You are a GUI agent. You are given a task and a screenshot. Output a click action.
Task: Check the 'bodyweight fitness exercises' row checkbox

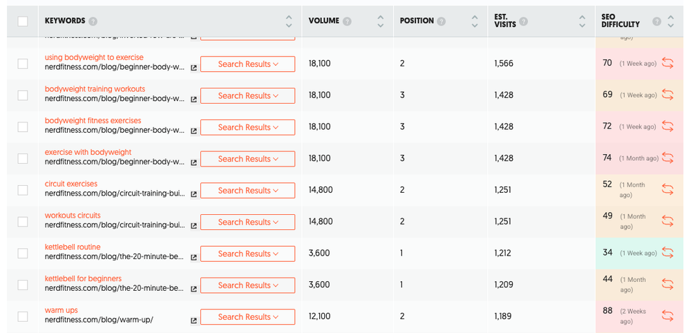point(23,127)
